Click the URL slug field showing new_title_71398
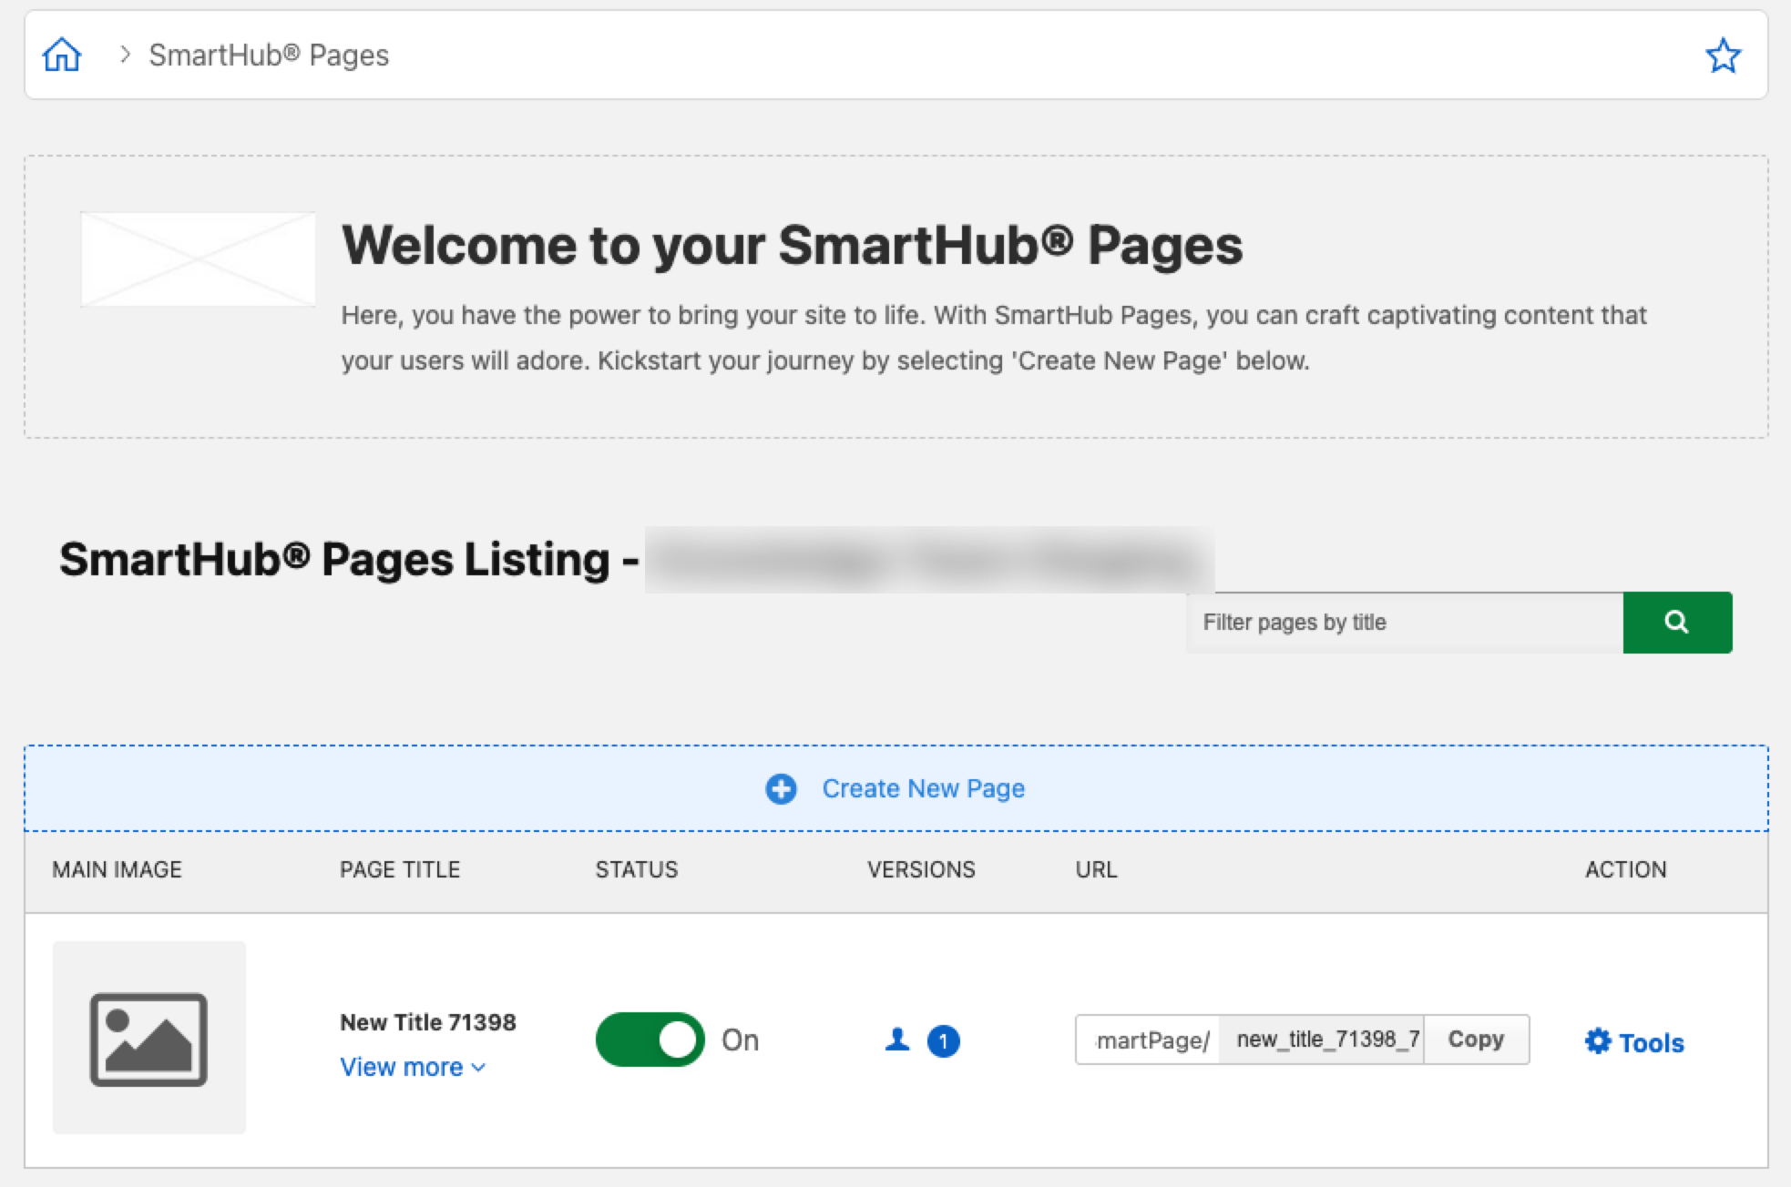Viewport: 1791px width, 1187px height. tap(1321, 1039)
